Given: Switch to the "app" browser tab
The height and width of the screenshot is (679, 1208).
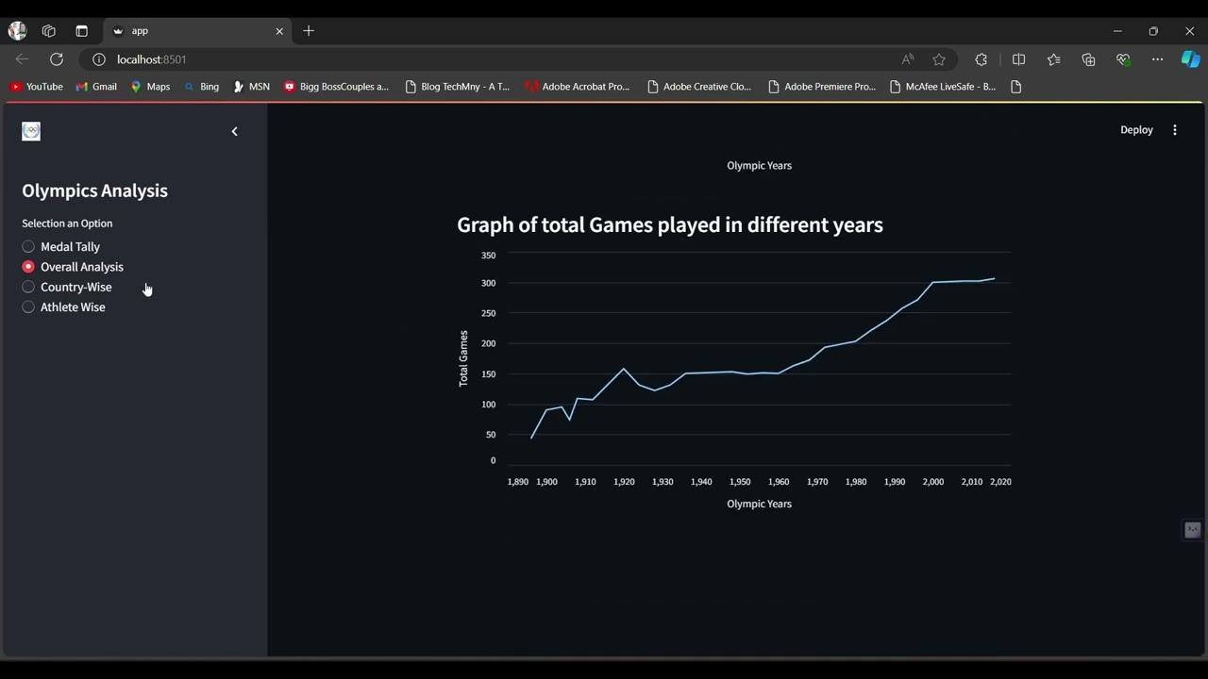Looking at the screenshot, I should (x=198, y=31).
